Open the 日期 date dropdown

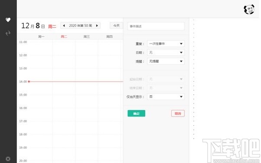(x=166, y=53)
